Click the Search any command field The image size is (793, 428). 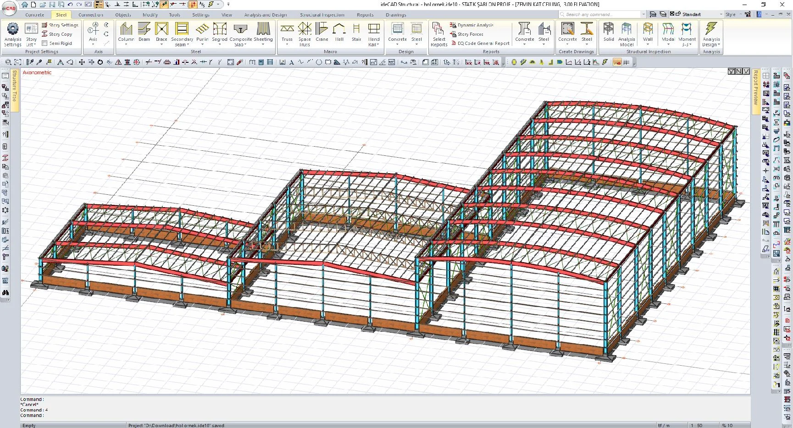click(x=602, y=14)
